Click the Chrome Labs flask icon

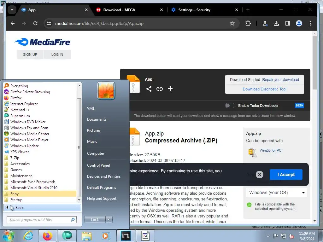(265, 23)
